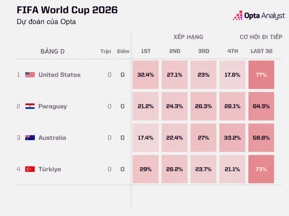Click the 73% Last 32 cell
Screen dimensions: 289x216
click(x=261, y=169)
